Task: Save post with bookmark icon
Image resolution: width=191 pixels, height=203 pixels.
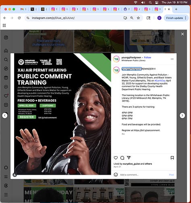Action: click(172, 158)
